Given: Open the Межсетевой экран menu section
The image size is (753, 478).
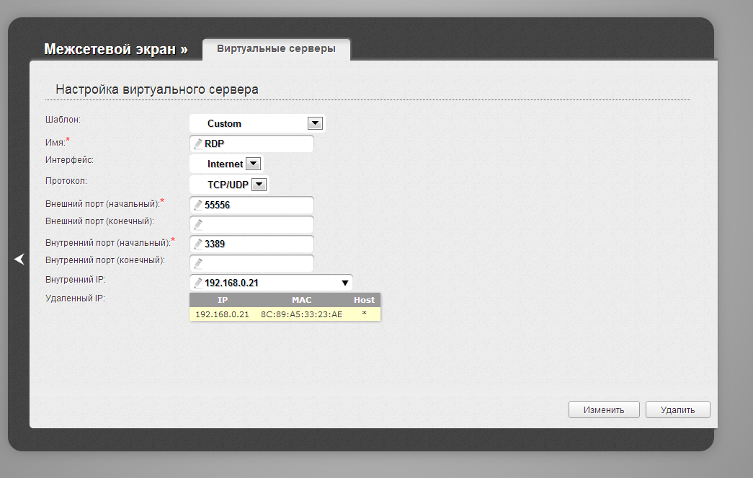Looking at the screenshot, I should (115, 49).
